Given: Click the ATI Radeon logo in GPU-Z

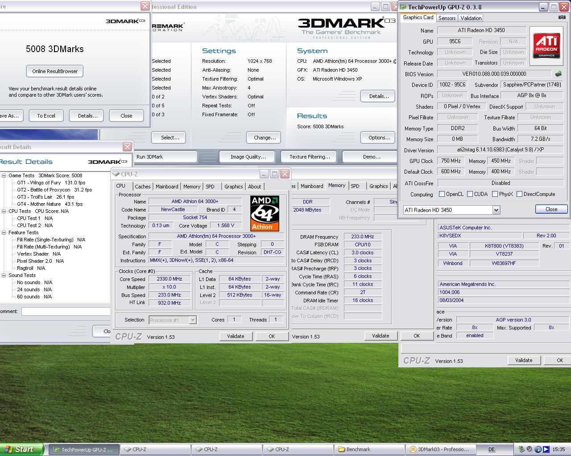Looking at the screenshot, I should [546, 45].
